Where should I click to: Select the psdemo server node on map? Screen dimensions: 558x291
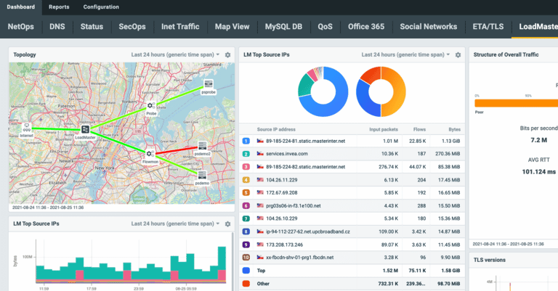click(202, 175)
